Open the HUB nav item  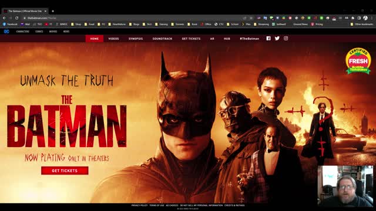[227, 39]
